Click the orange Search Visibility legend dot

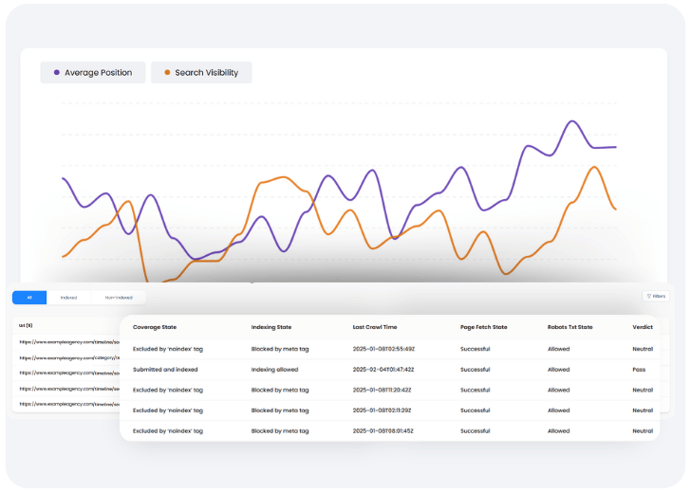168,73
